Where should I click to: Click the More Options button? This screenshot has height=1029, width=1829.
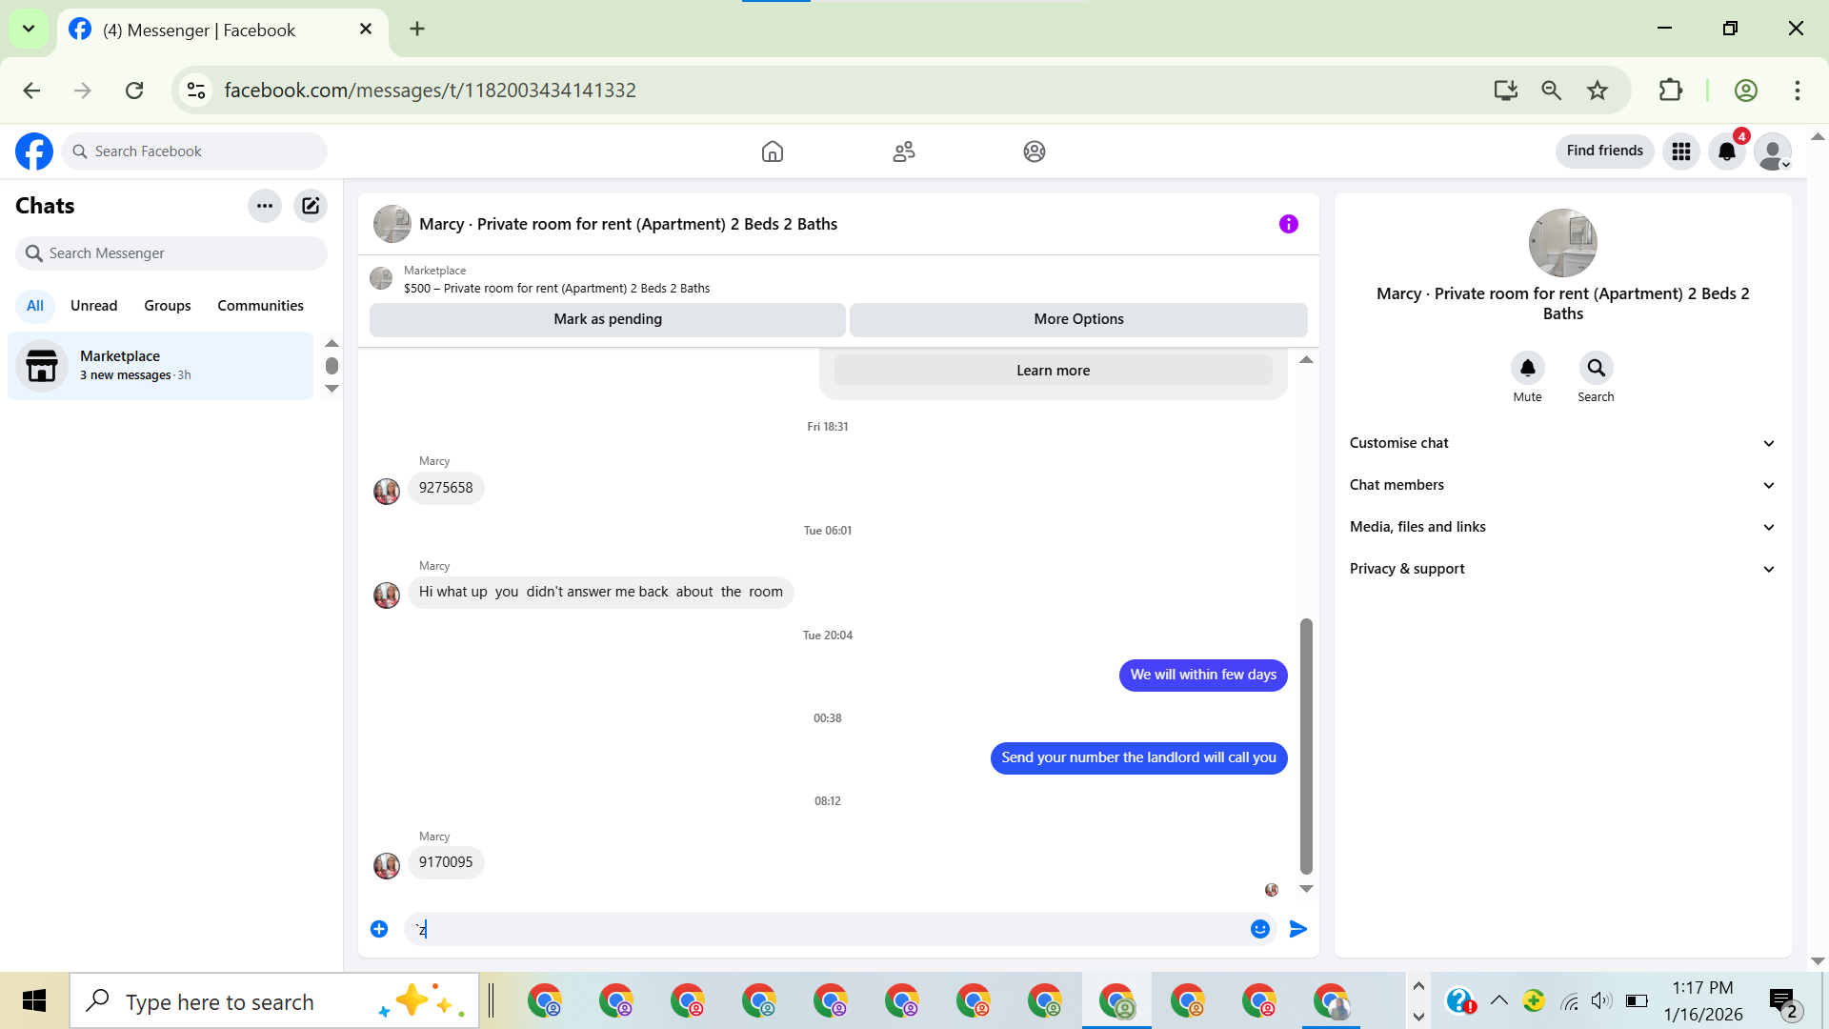[1078, 319]
